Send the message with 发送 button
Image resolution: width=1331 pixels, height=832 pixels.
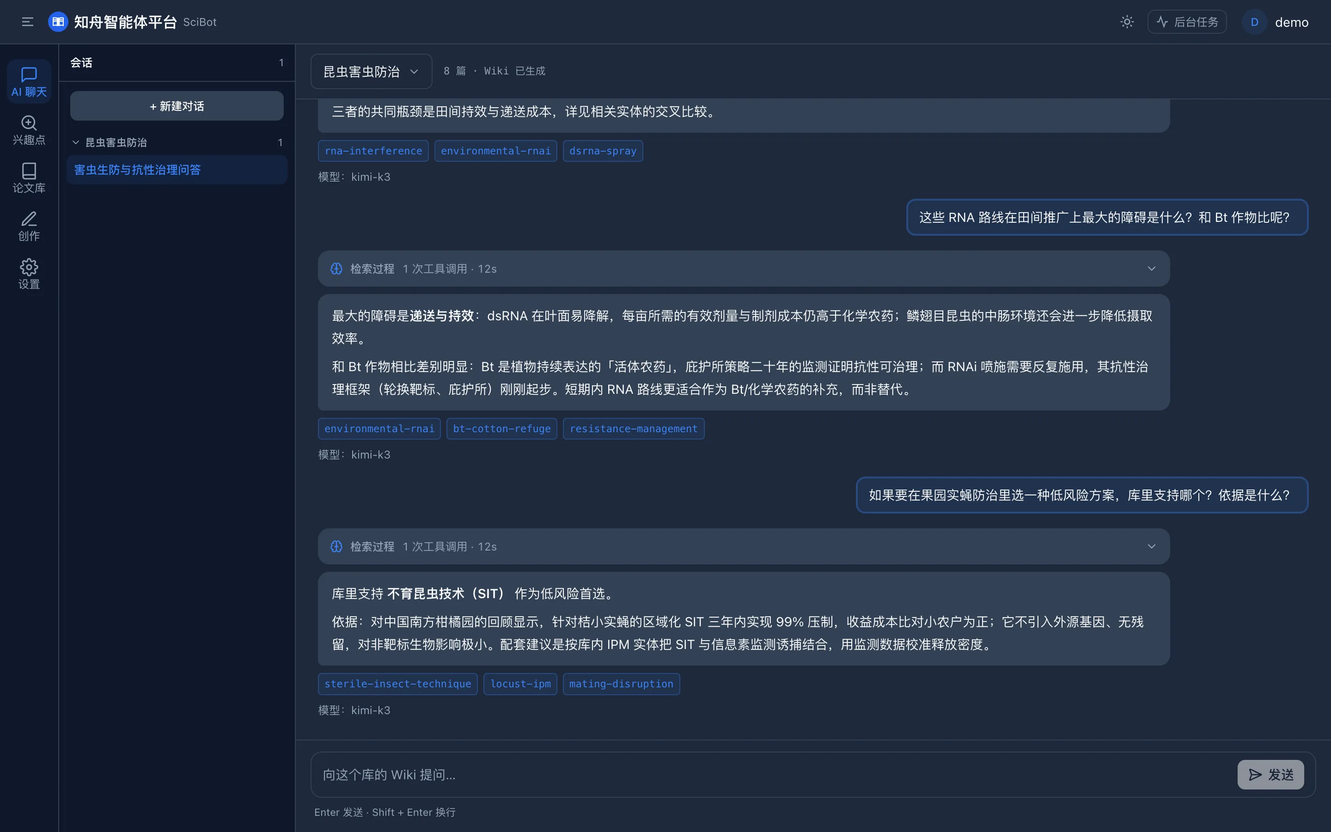1270,775
